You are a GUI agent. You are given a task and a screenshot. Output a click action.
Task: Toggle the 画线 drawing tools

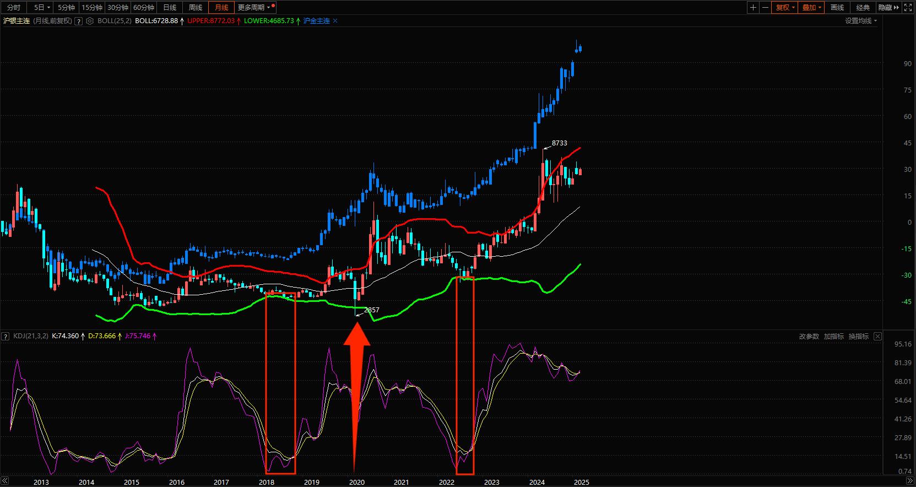tap(837, 7)
